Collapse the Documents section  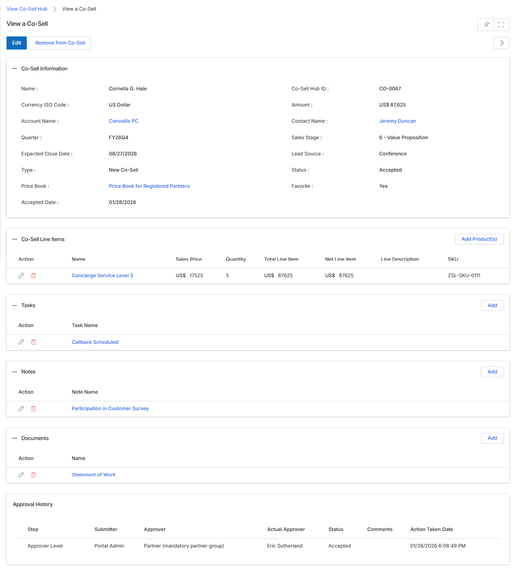point(15,438)
